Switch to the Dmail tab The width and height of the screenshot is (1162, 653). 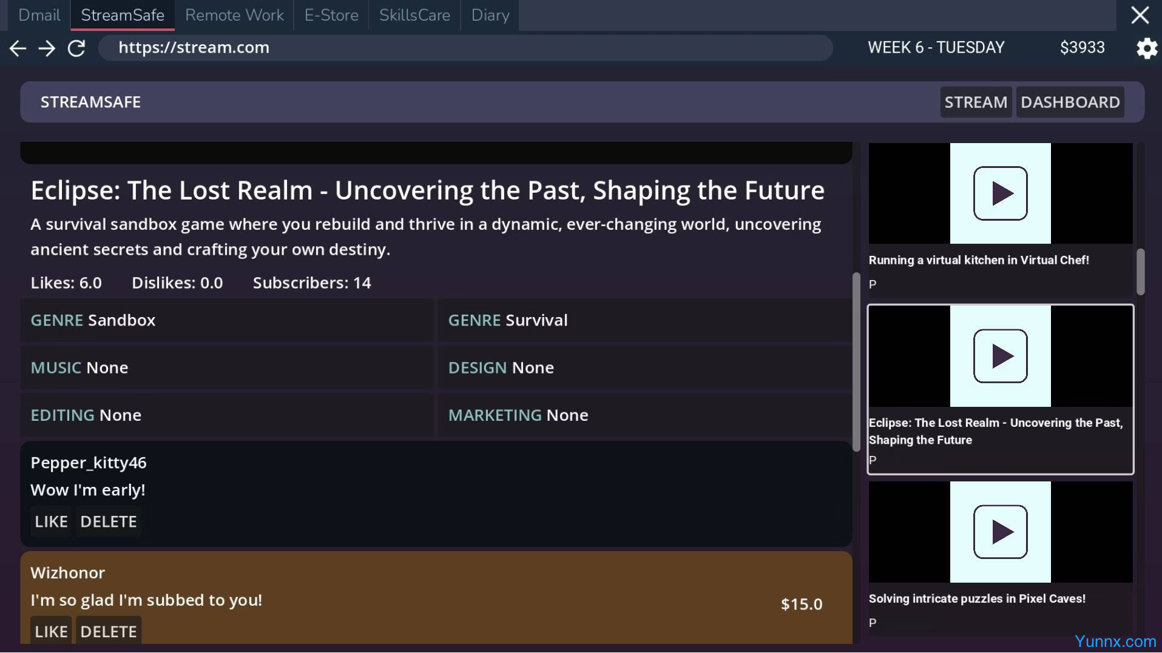(39, 15)
